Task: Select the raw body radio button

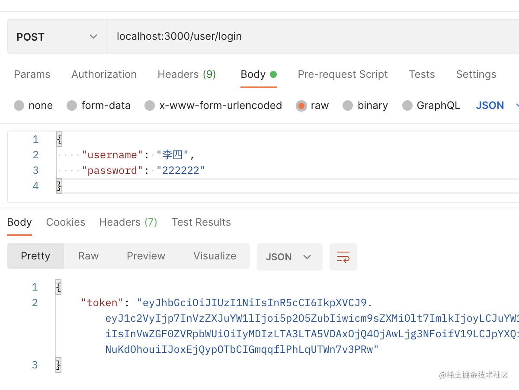Action: [x=301, y=105]
